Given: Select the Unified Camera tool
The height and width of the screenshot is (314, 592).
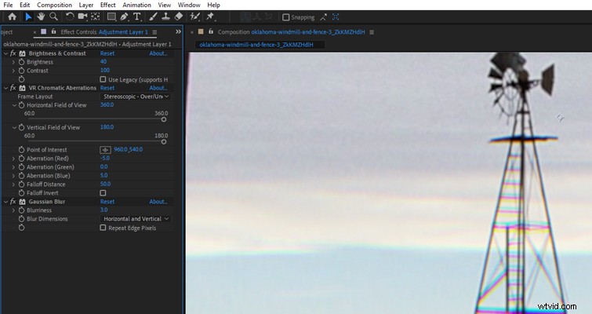Looking at the screenshot, I should point(82,16).
